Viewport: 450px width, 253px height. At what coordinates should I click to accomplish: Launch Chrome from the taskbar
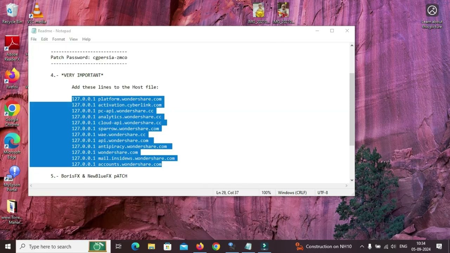point(216,246)
